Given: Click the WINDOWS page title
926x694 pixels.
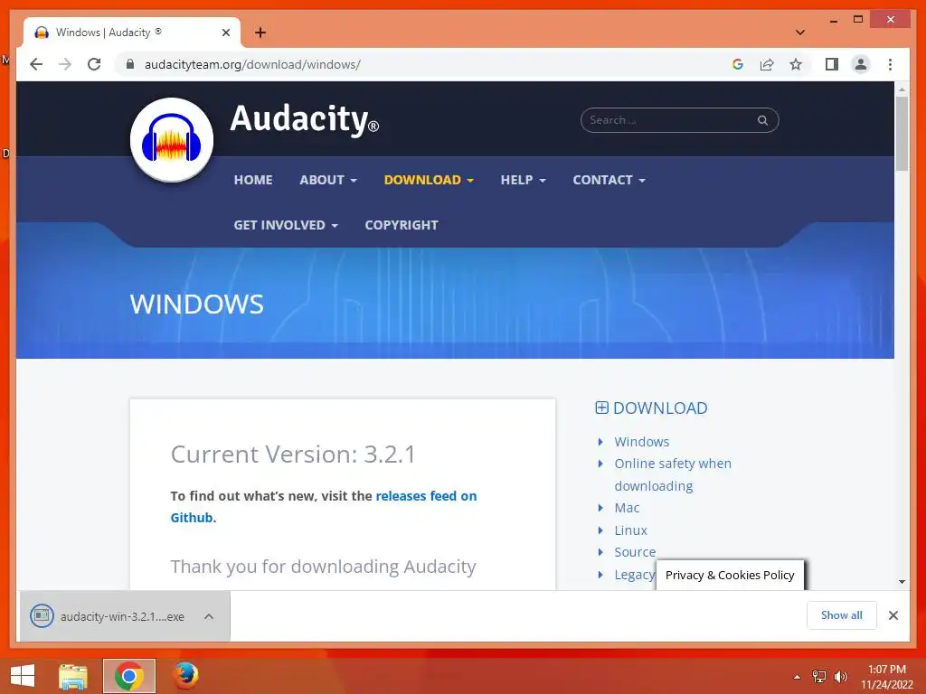Looking at the screenshot, I should 196,304.
